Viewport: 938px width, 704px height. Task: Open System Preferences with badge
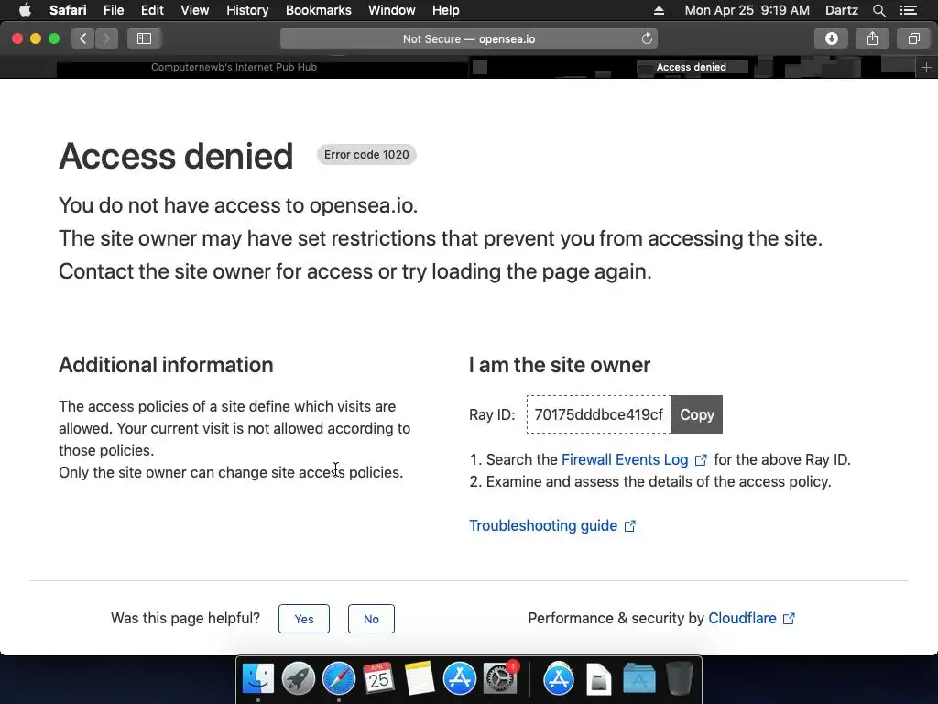(500, 679)
